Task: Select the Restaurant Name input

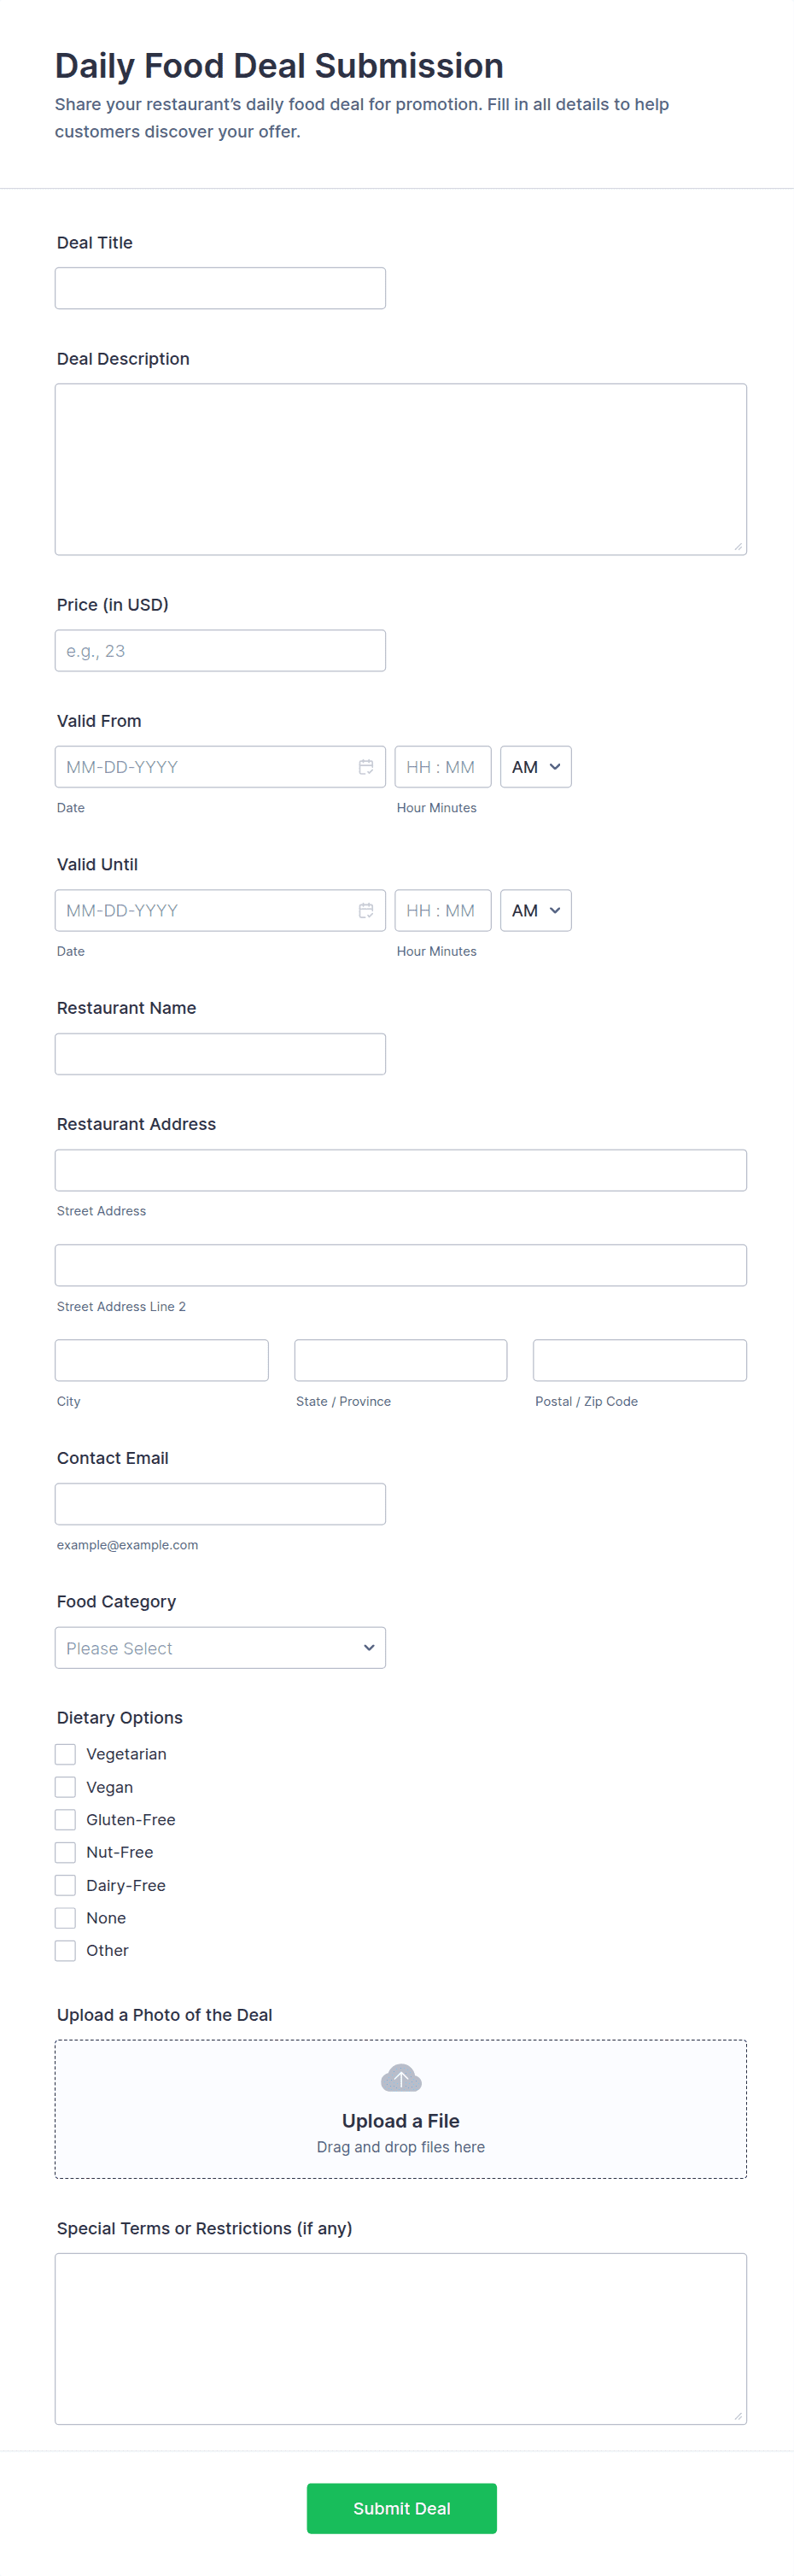Action: (220, 1054)
